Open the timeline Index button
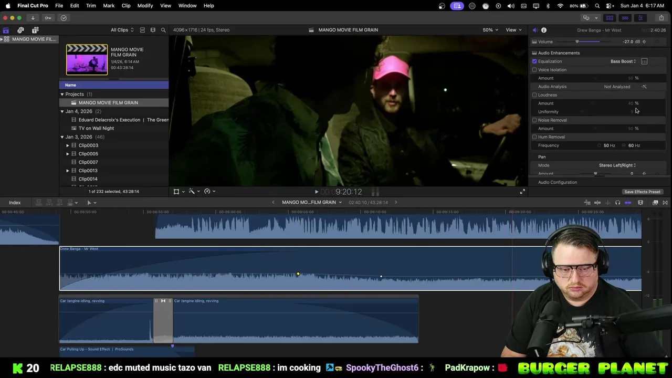672x378 pixels. click(15, 203)
